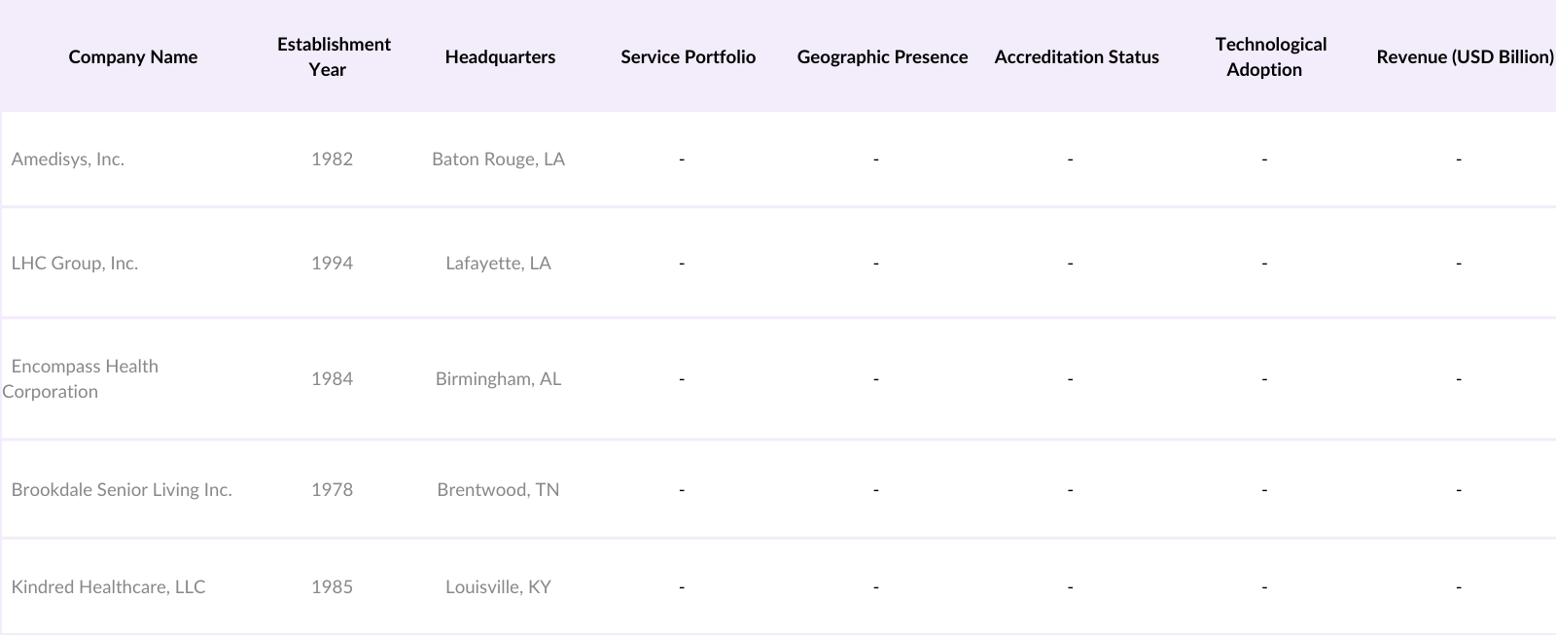Click the LHC Group, Inc. cell
Screen dimensions: 1556x635
tap(75, 264)
